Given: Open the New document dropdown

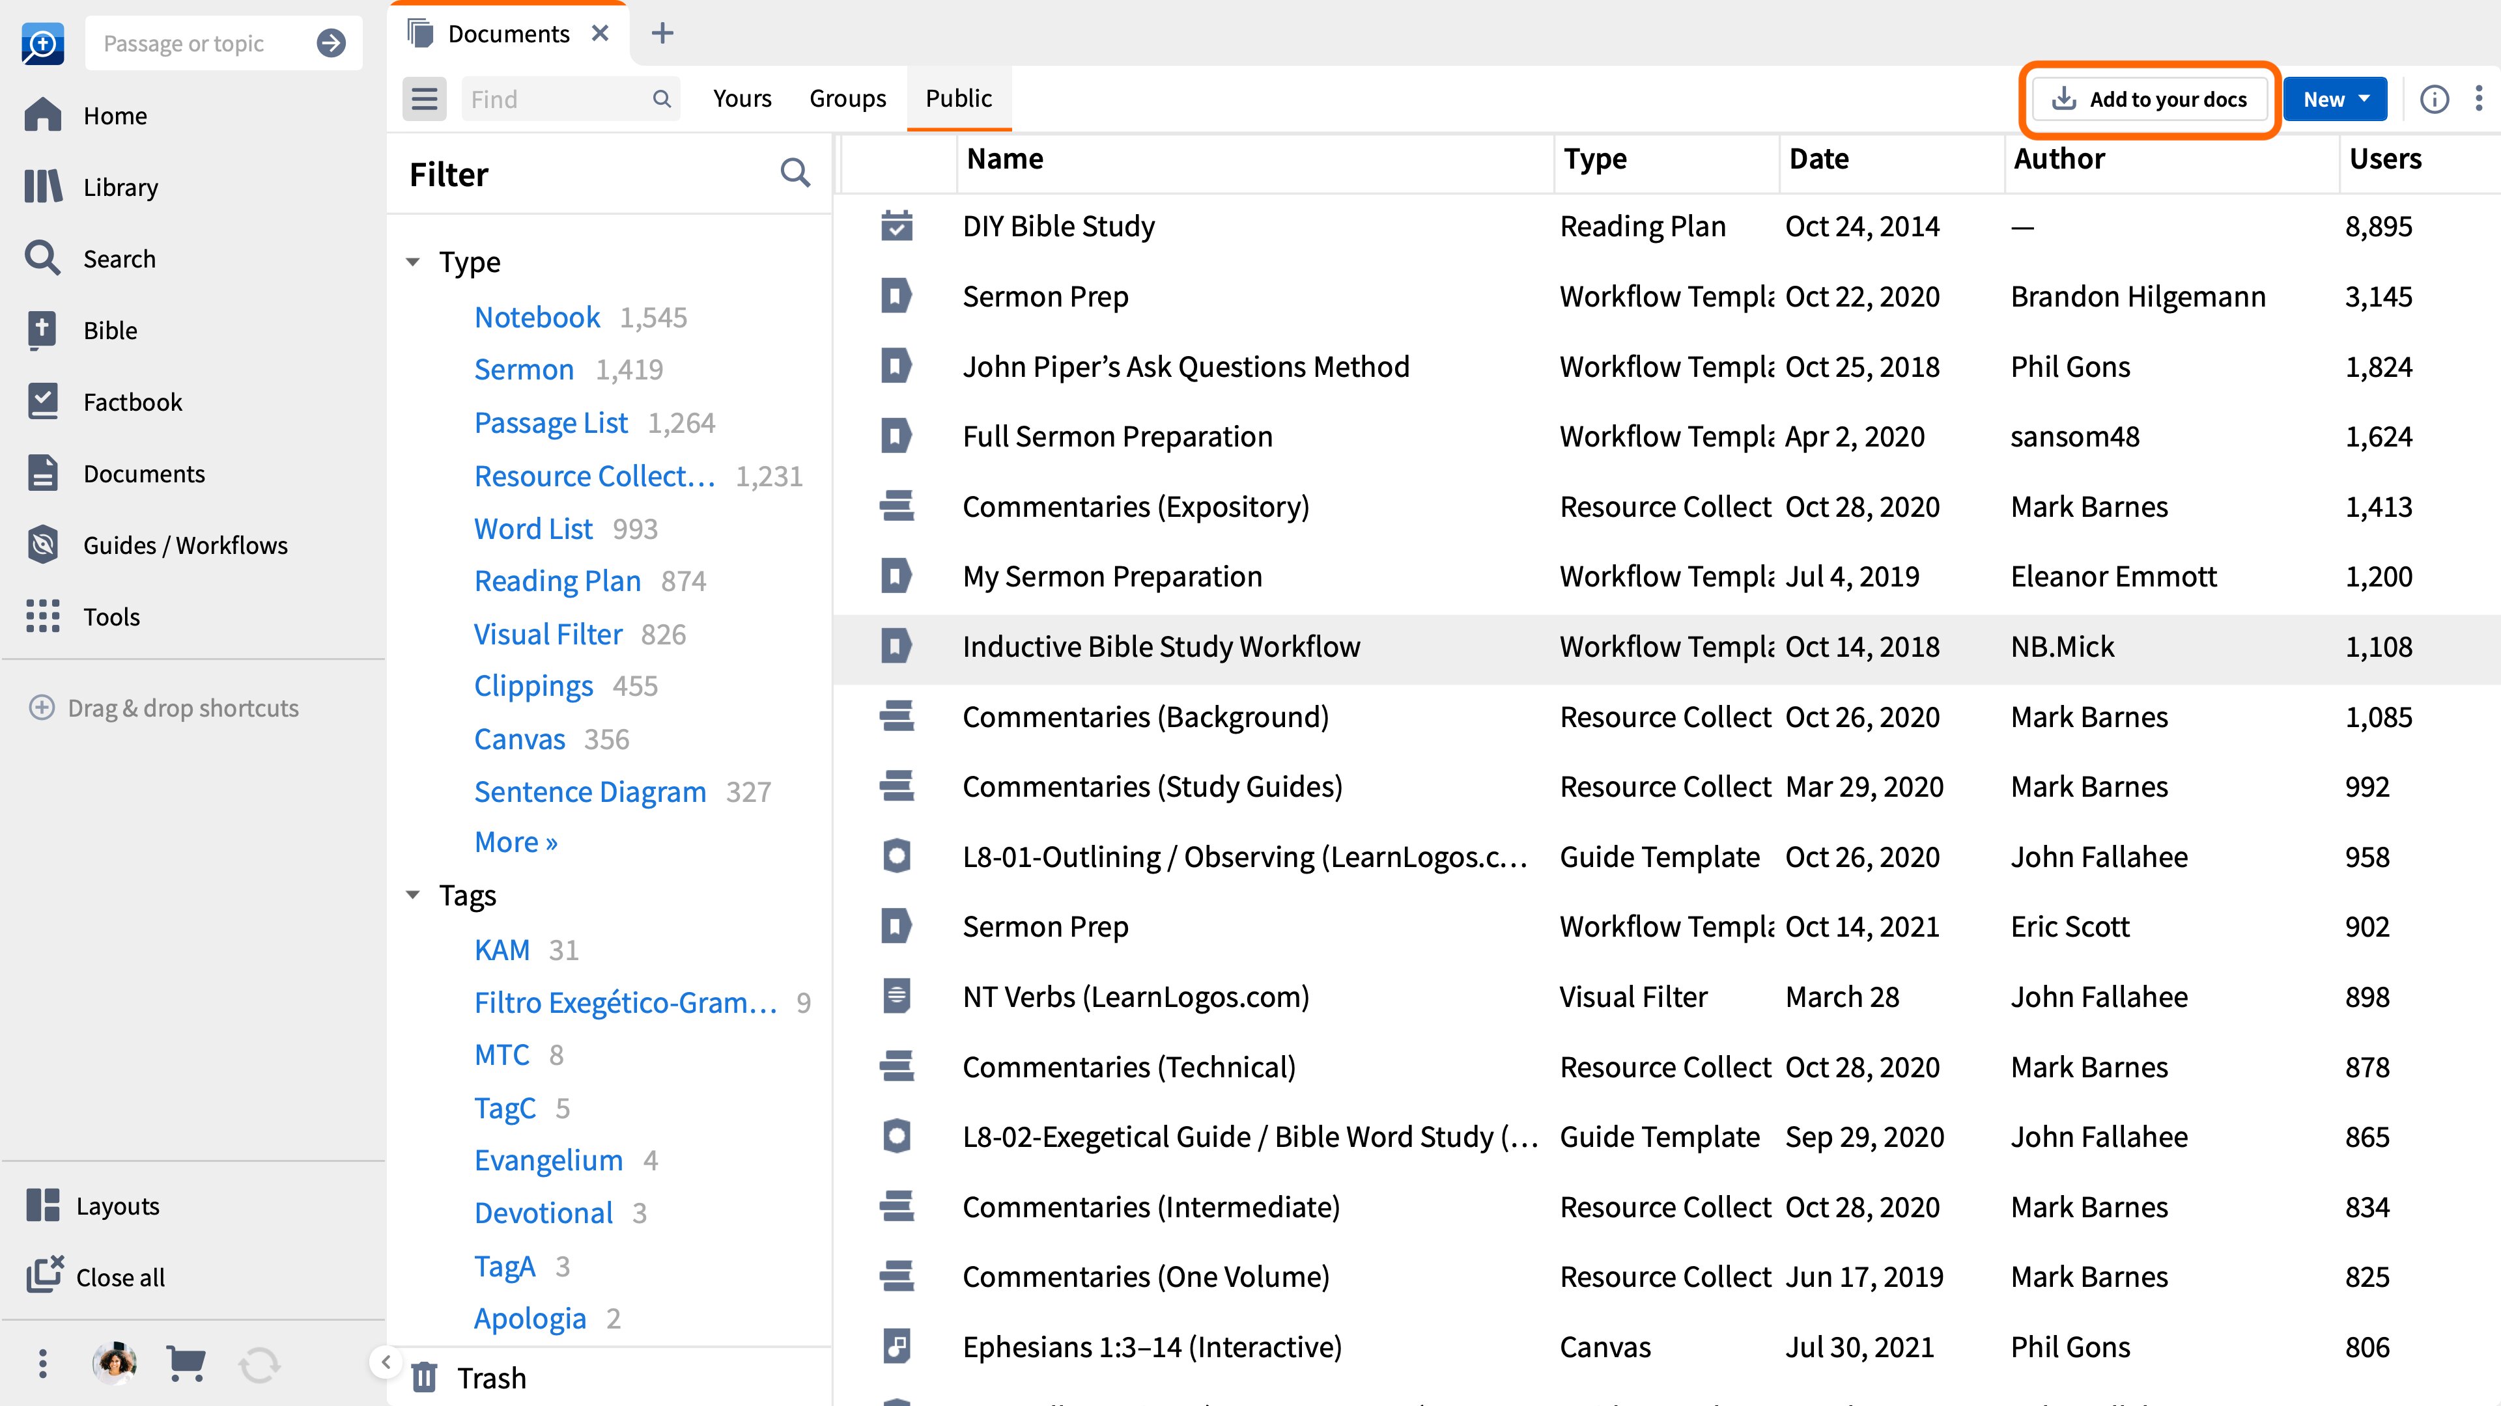Looking at the screenshot, I should click(x=2335, y=99).
